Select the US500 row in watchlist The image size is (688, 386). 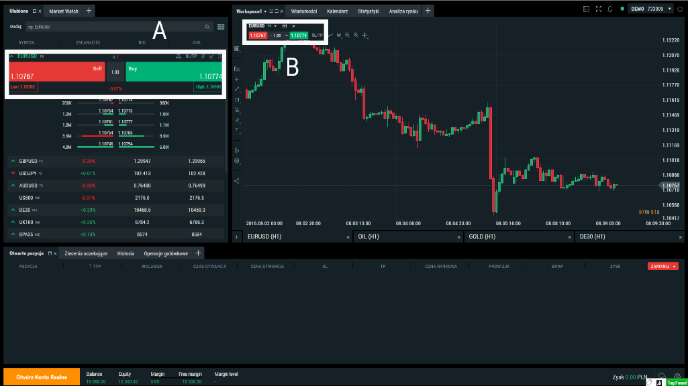[x=116, y=198]
